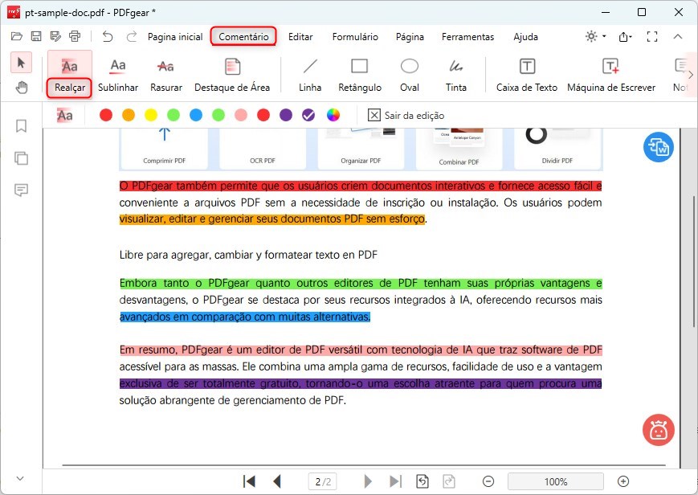Viewport: 698px width, 495px height.
Task: Toggle the appearance theme switcher
Action: (589, 36)
